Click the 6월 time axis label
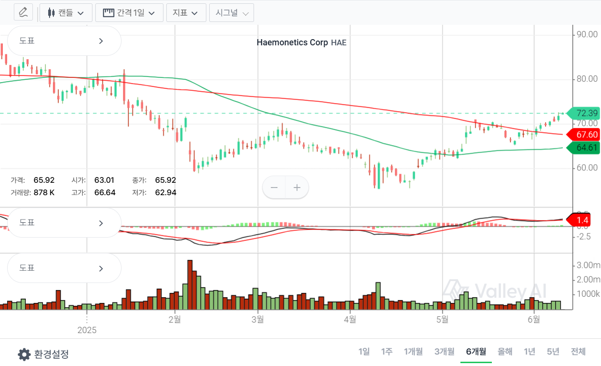Viewport: 601px width, 366px height. coord(534,319)
